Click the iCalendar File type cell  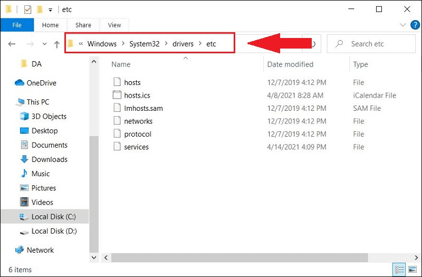click(x=375, y=95)
